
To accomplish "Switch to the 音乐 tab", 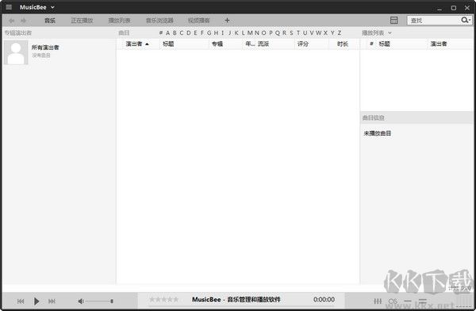I will (x=50, y=21).
